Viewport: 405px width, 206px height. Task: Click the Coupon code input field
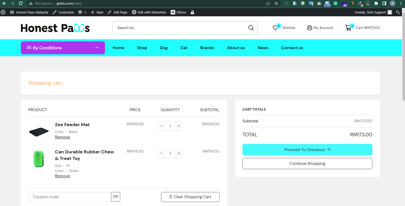coord(70,197)
